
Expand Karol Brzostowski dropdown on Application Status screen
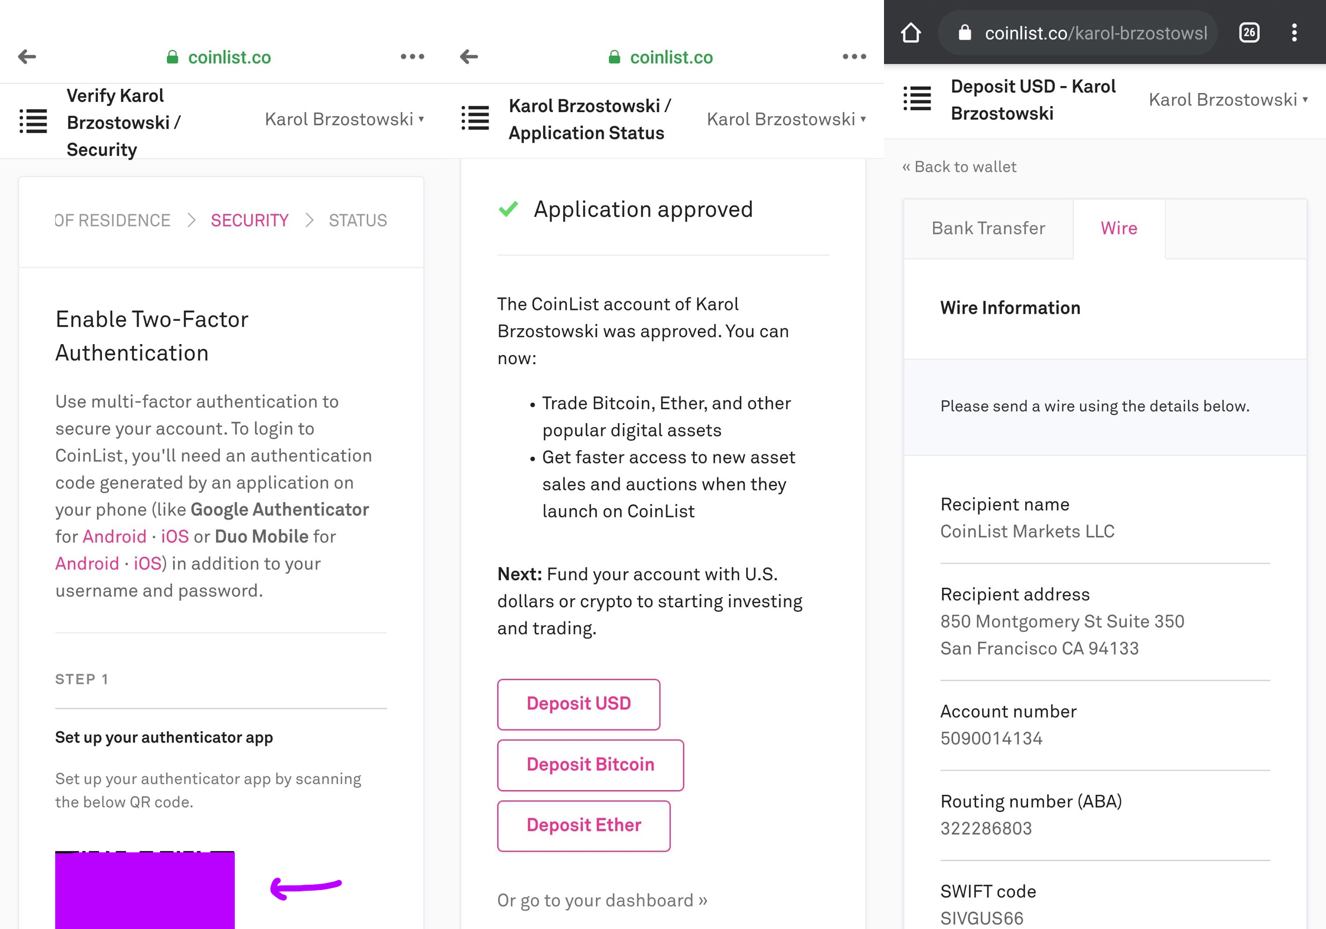click(x=786, y=119)
